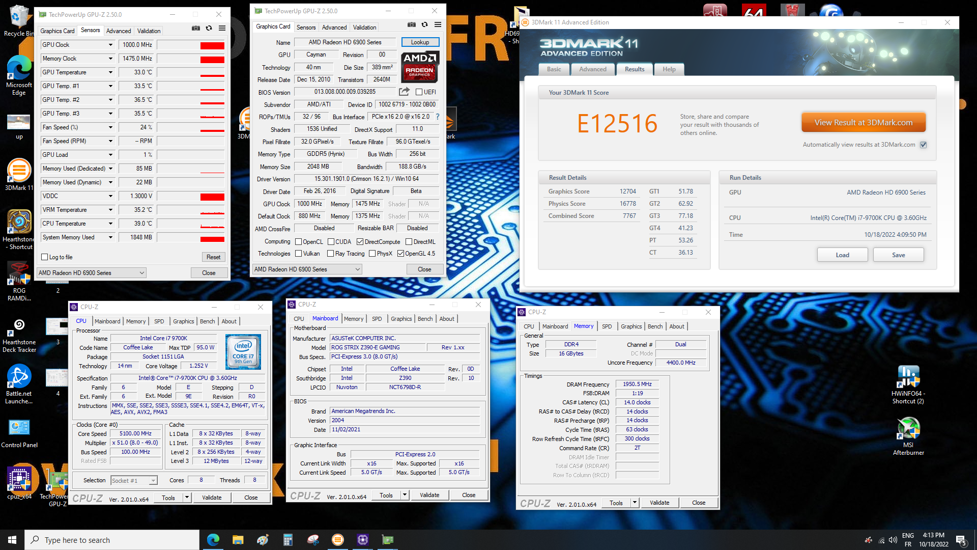Click the refresh icon in GPU-Z Graphics Card window
Image resolution: width=977 pixels, height=550 pixels.
pyautogui.click(x=424, y=24)
